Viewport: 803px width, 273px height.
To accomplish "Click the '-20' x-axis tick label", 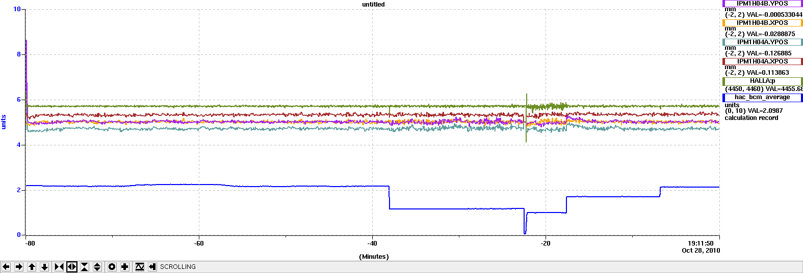I will coord(546,244).
